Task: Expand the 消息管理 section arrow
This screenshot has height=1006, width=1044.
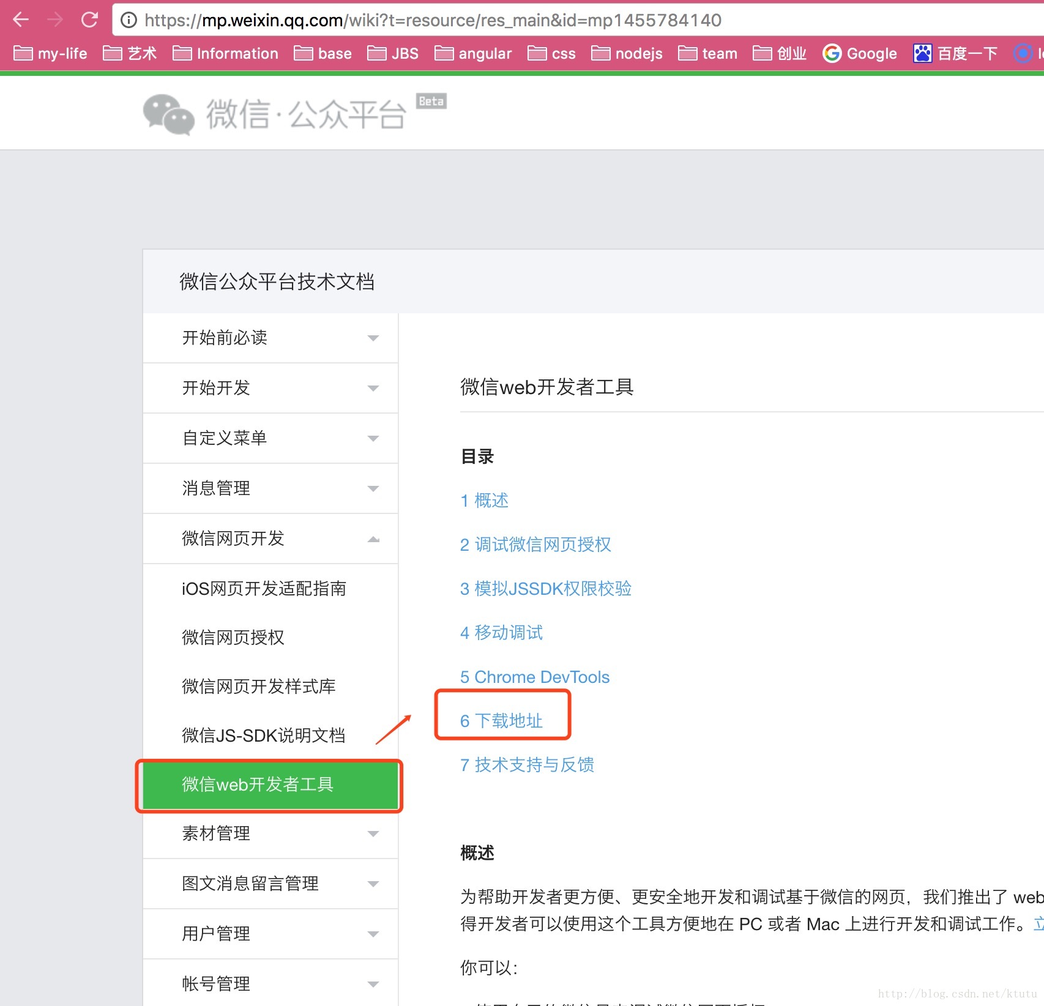Action: click(373, 489)
